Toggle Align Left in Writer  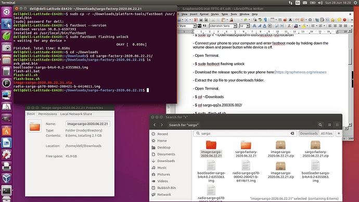click(330, 26)
